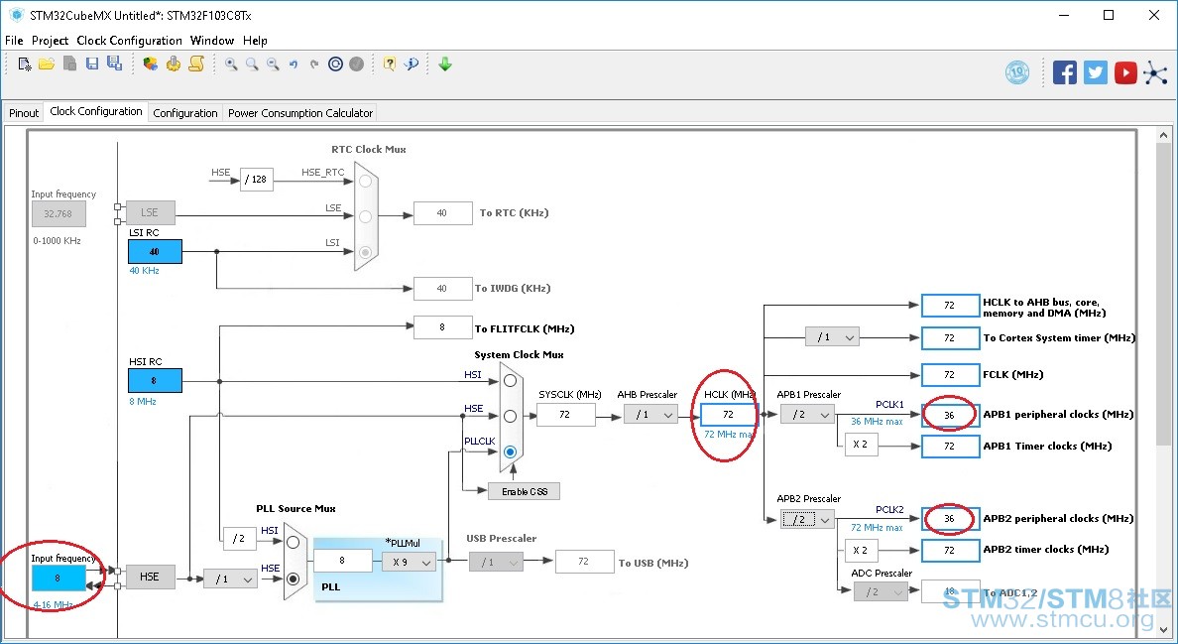Viewport: 1178px width, 644px height.
Task: Open the ST community network icon
Action: coord(1155,72)
